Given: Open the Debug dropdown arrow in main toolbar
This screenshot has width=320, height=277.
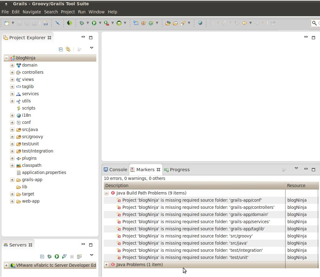Looking at the screenshot, I should tap(88, 23).
